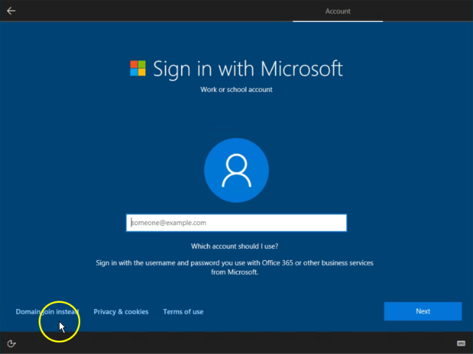Select the Account tab

coord(338,11)
